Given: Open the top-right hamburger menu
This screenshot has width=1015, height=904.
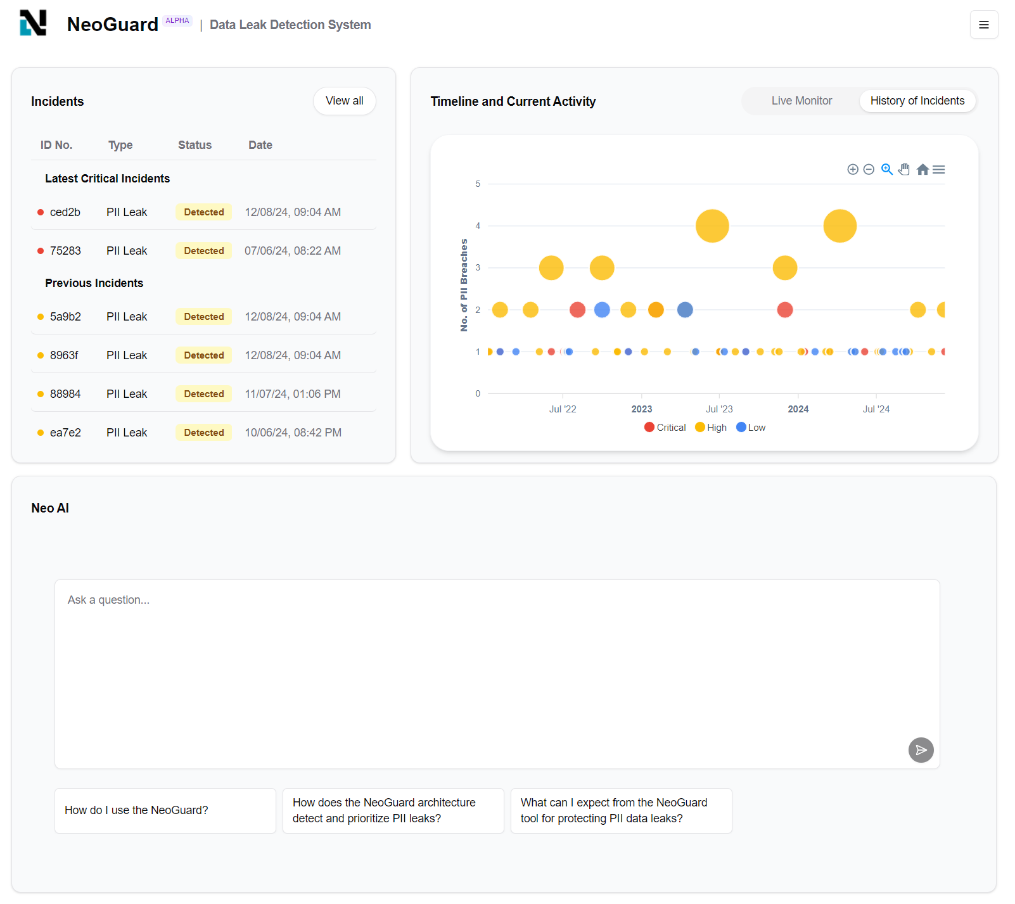Looking at the screenshot, I should [984, 25].
